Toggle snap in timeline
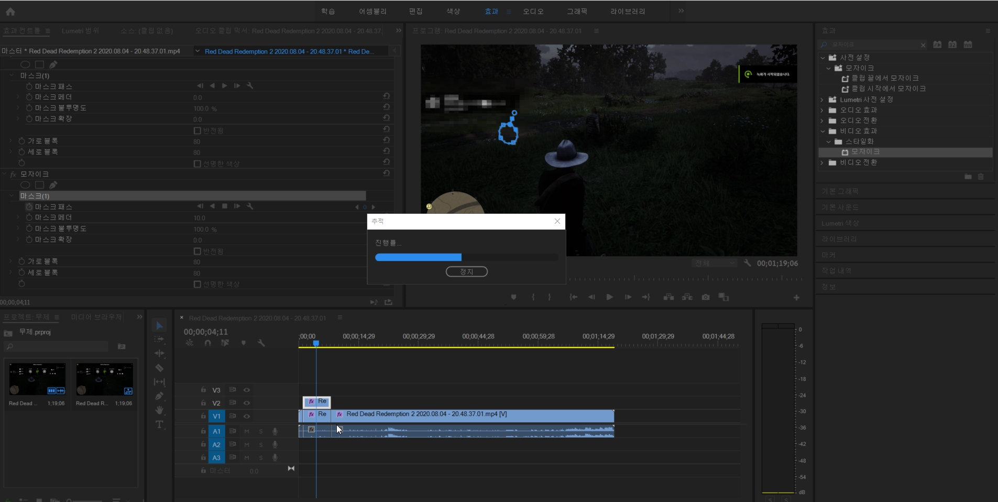 [x=207, y=343]
